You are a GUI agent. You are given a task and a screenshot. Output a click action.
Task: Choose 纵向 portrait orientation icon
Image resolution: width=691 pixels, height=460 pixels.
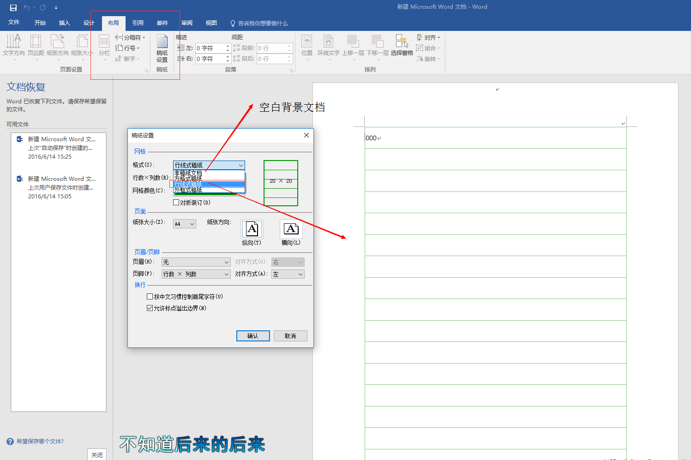click(252, 229)
